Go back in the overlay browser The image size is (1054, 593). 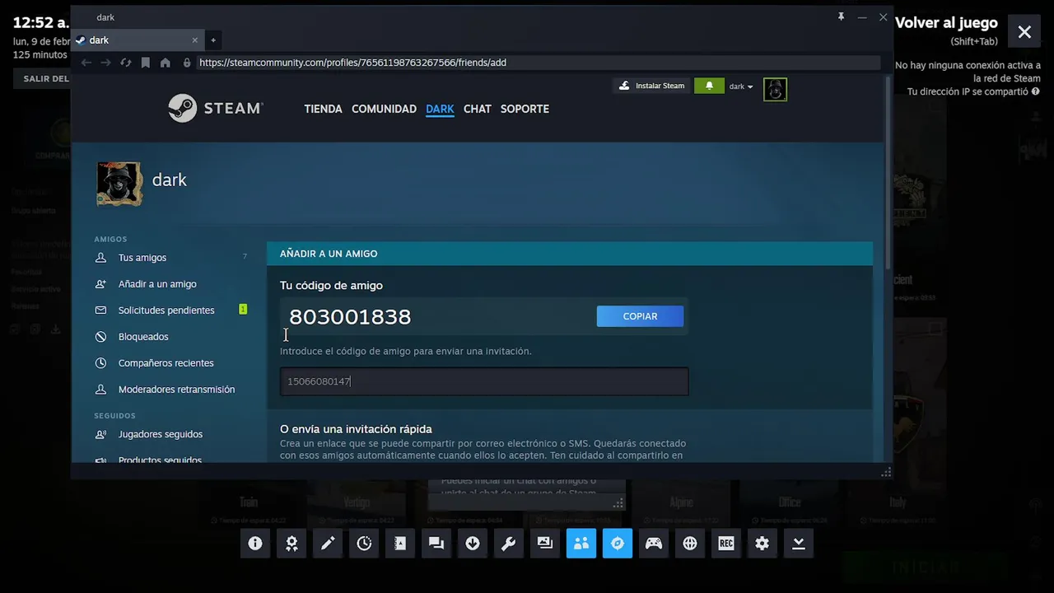[x=86, y=63]
